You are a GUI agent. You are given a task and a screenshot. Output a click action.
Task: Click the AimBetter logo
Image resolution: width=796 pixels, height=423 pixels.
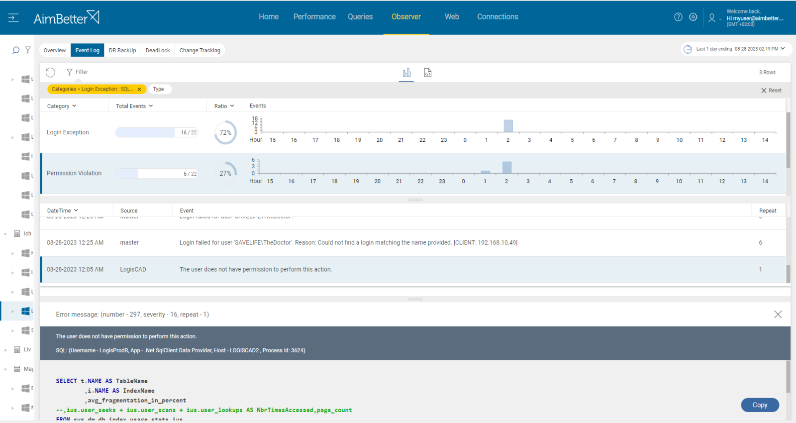(x=67, y=18)
